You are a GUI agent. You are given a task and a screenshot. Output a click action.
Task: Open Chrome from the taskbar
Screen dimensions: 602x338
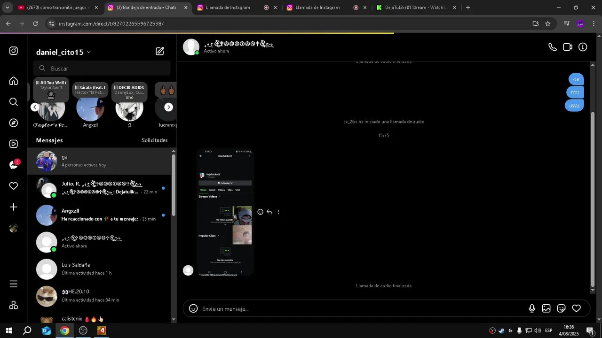coord(64,330)
